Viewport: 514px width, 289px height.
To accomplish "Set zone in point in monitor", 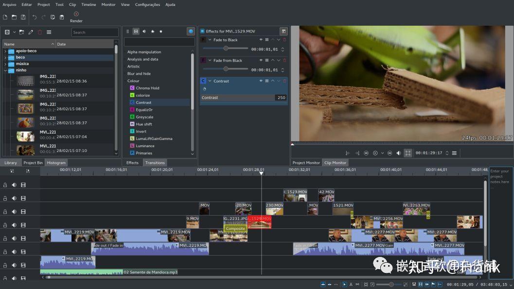I will tap(348, 153).
